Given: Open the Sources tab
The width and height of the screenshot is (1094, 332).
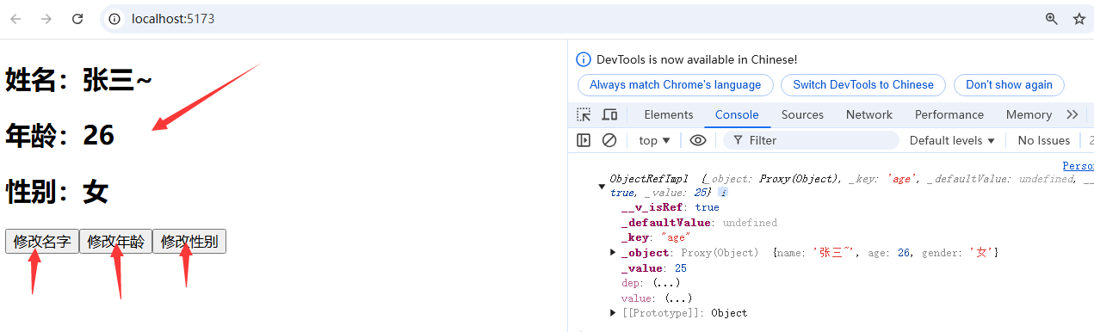Looking at the screenshot, I should [802, 114].
